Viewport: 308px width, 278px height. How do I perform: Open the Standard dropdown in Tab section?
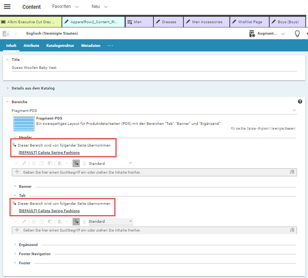click(x=111, y=221)
